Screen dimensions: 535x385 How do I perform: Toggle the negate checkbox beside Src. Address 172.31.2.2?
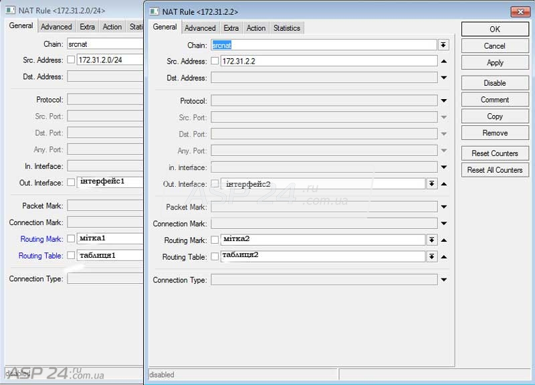(x=215, y=61)
